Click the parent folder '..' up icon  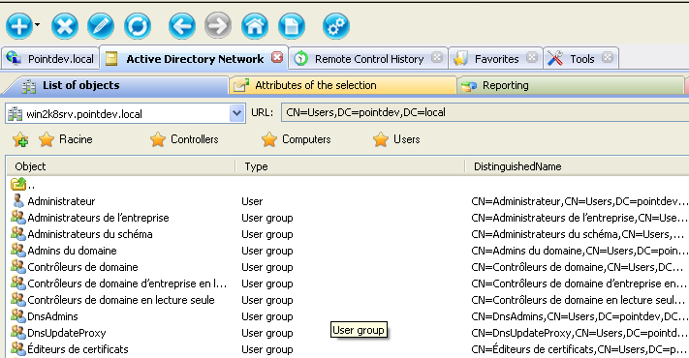tap(18, 184)
